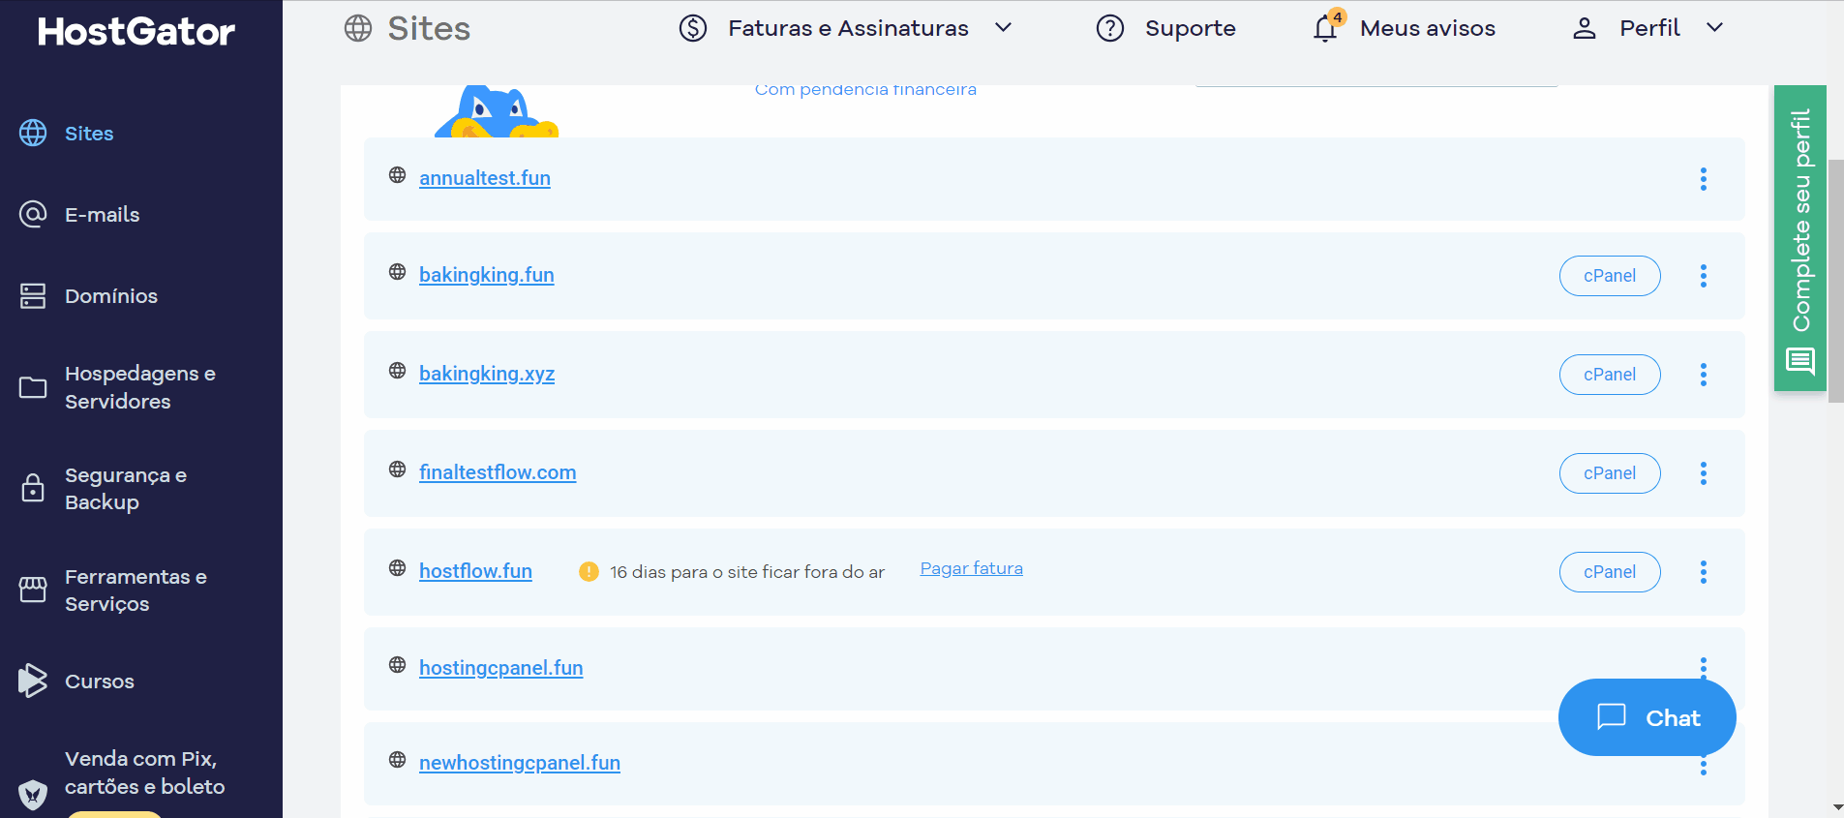Click the globe icon next to bakingking.xyz
The width and height of the screenshot is (1844, 818).
click(x=397, y=371)
